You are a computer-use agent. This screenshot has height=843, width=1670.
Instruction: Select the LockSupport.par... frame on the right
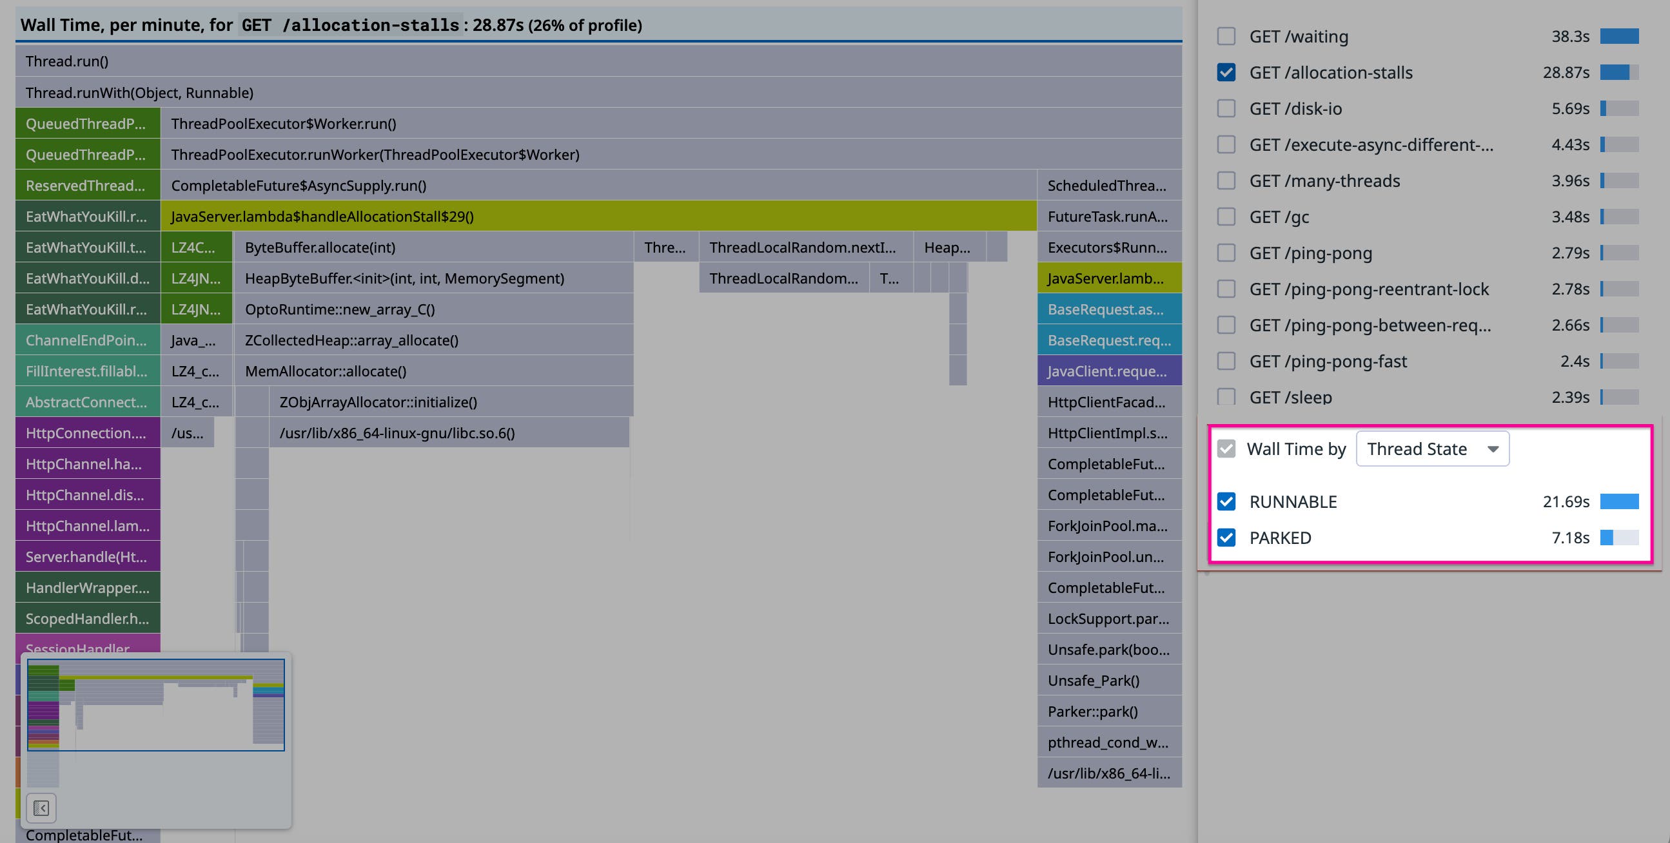(x=1108, y=619)
